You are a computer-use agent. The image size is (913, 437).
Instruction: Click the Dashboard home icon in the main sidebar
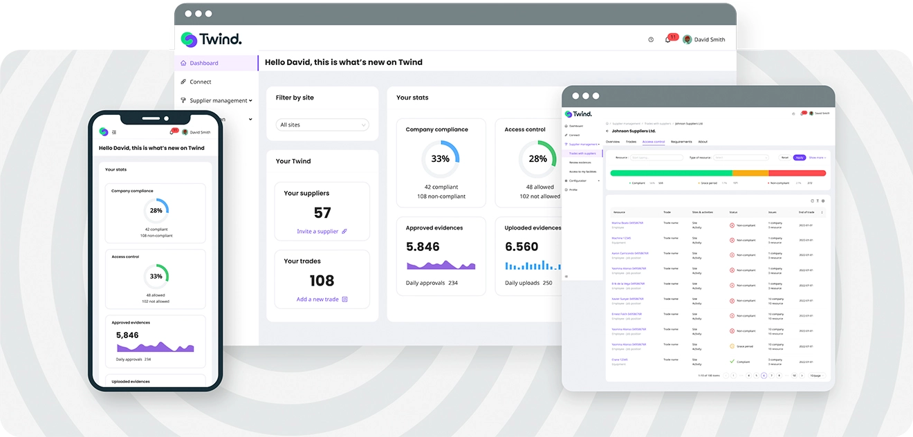coord(183,63)
